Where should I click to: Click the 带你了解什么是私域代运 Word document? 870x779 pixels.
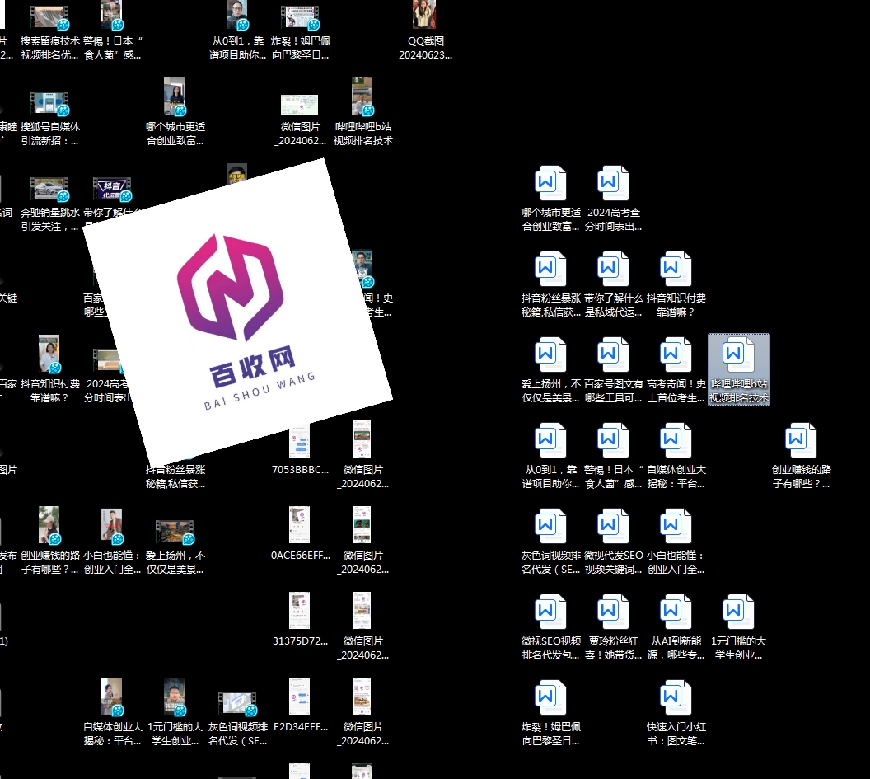click(x=613, y=284)
